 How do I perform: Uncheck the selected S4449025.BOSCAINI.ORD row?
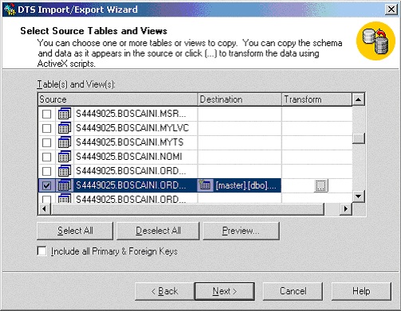click(x=47, y=185)
